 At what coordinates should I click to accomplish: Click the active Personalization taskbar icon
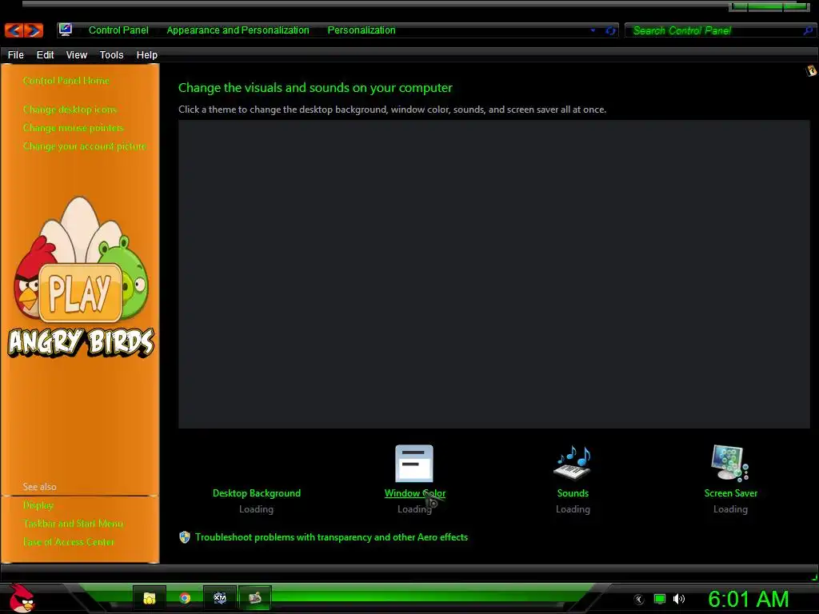[255, 598]
